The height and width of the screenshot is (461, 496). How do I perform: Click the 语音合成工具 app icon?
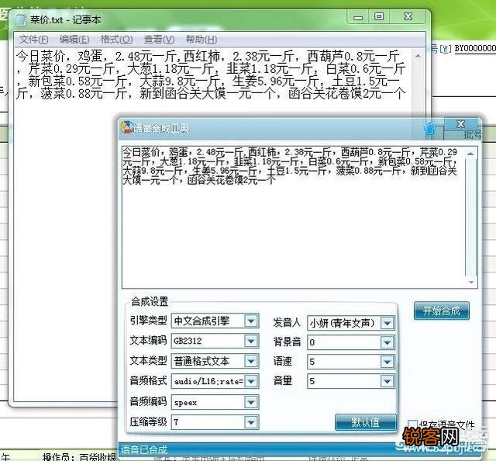(x=126, y=127)
